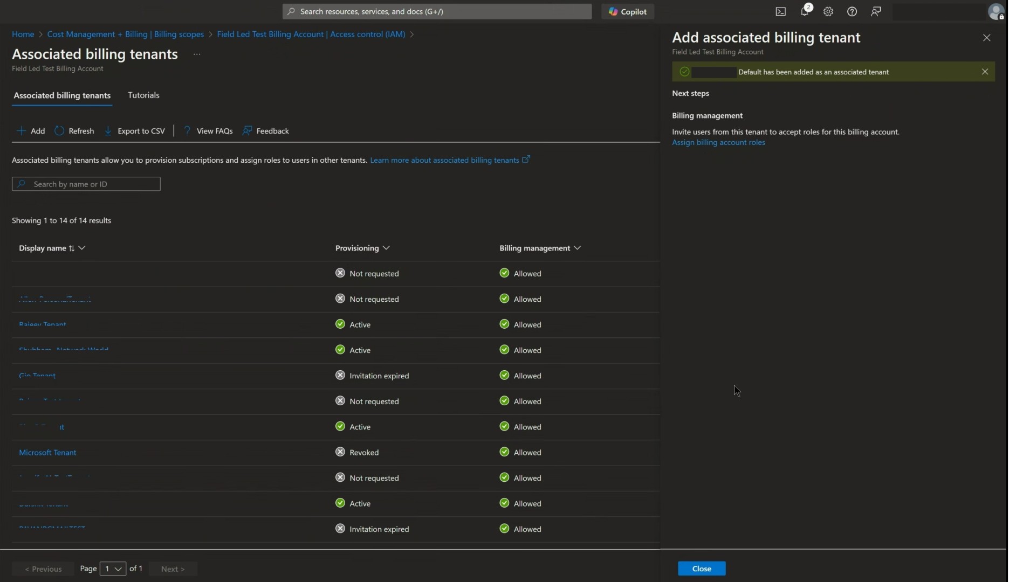
Task: Go to Home breadcrumb
Action: click(x=23, y=34)
